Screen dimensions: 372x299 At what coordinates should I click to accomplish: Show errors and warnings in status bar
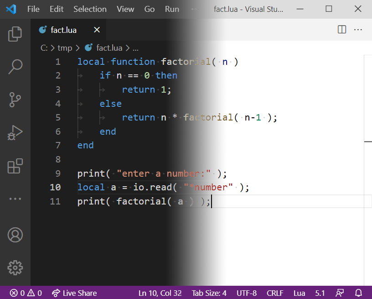[26, 293]
